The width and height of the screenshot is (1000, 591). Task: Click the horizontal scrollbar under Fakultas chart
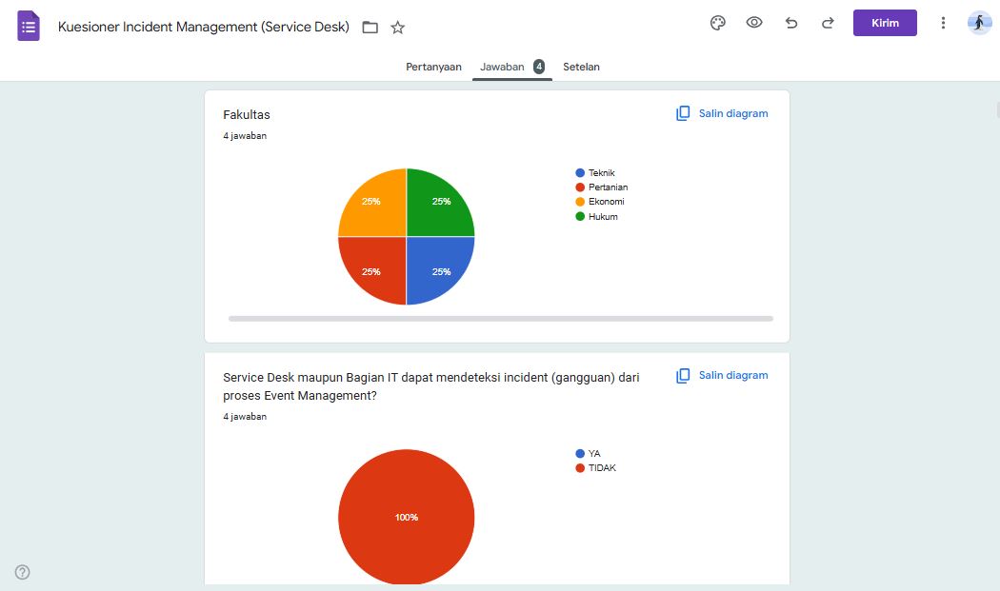(x=500, y=319)
